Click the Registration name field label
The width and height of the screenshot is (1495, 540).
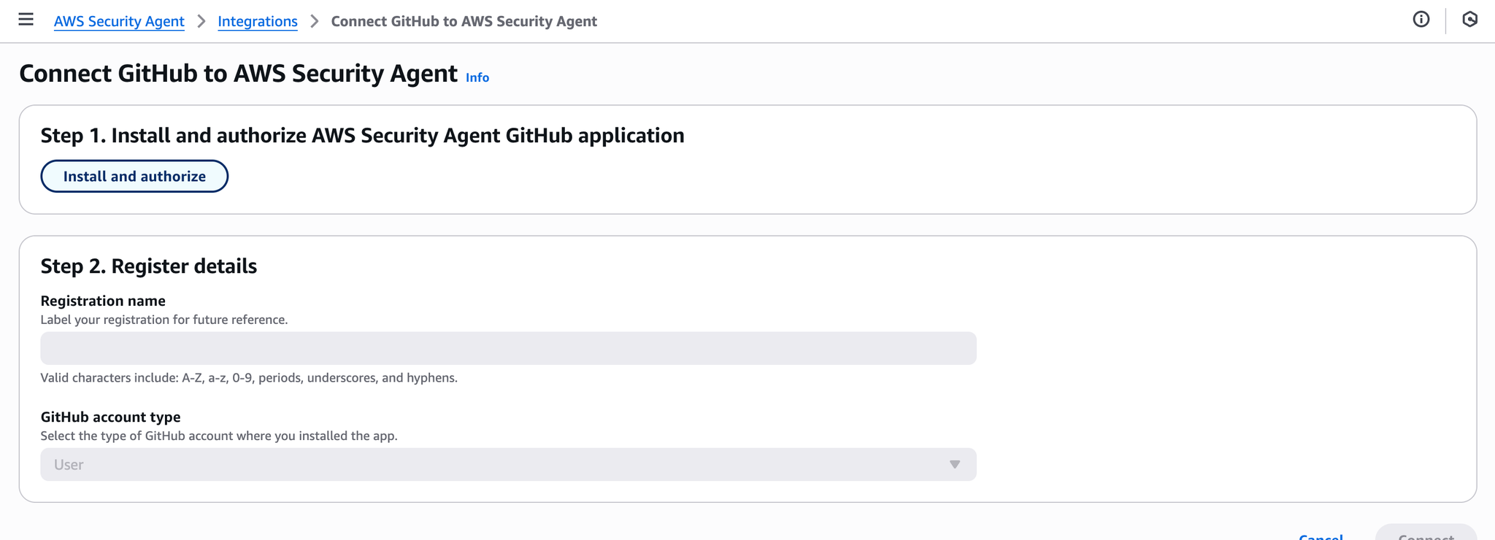point(103,301)
